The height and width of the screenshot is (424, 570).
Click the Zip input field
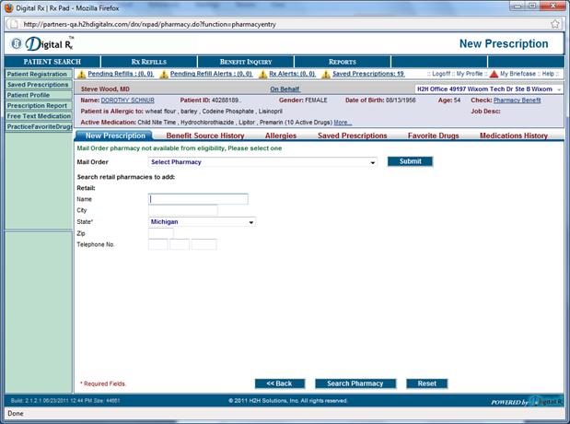pos(160,233)
